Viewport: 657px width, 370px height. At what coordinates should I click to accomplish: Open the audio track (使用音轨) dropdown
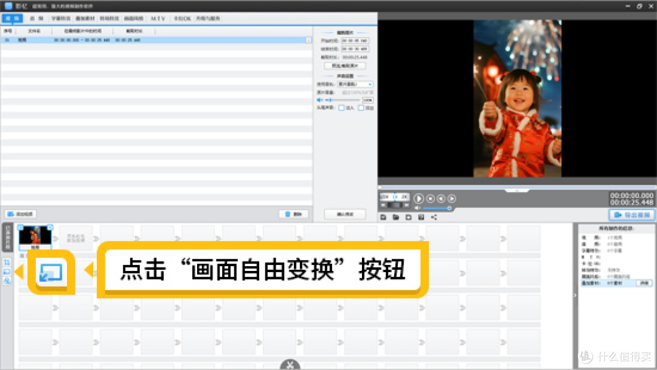pyautogui.click(x=355, y=84)
